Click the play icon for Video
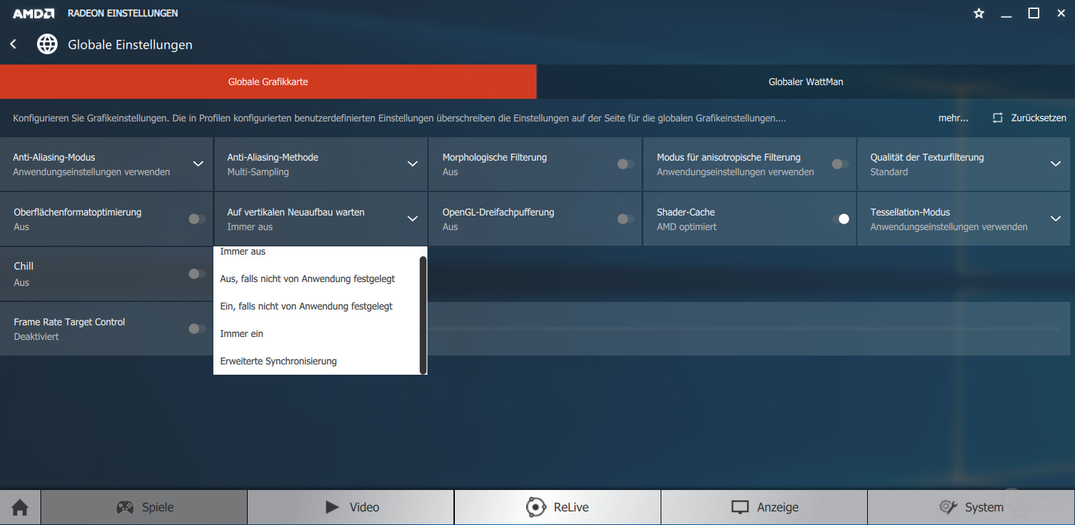Image resolution: width=1075 pixels, height=525 pixels. [332, 508]
